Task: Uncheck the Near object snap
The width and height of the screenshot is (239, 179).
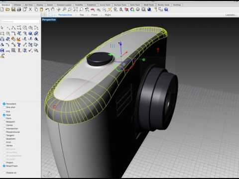Action: tap(4, 115)
